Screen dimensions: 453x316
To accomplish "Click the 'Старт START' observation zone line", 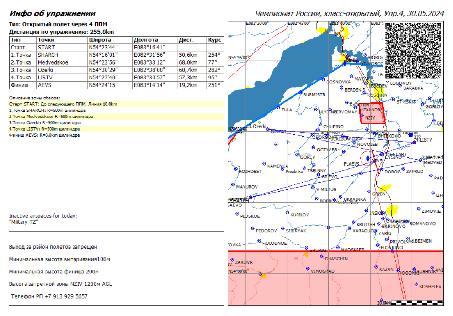I will (63, 104).
